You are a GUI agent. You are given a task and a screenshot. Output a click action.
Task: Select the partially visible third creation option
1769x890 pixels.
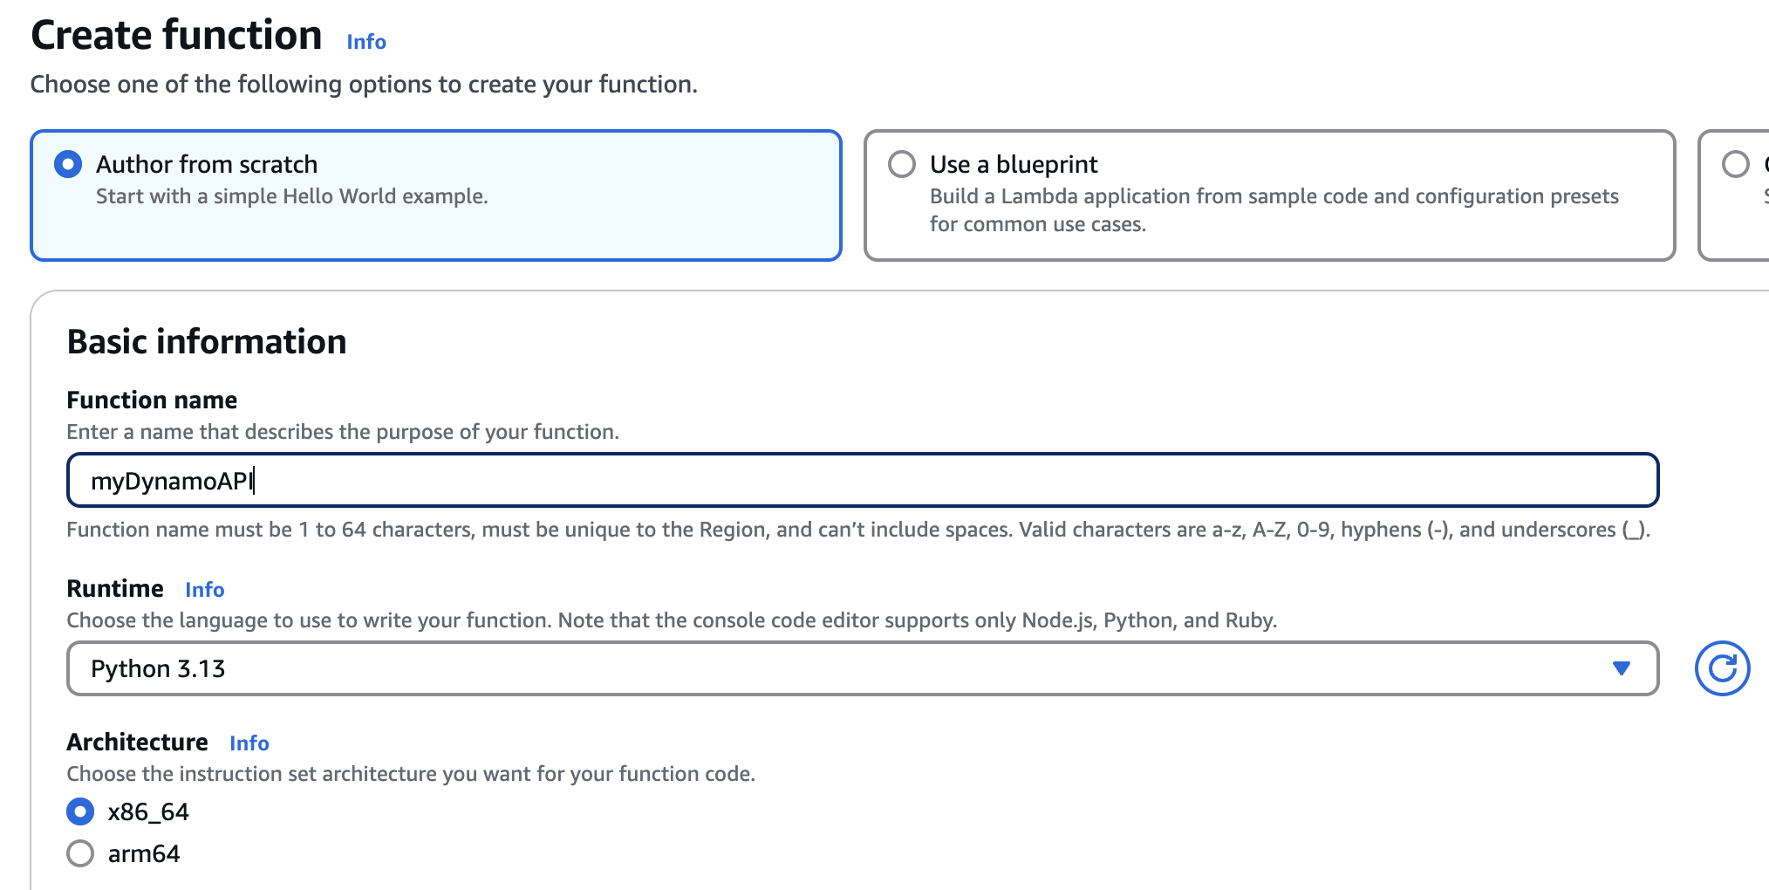point(1734,164)
